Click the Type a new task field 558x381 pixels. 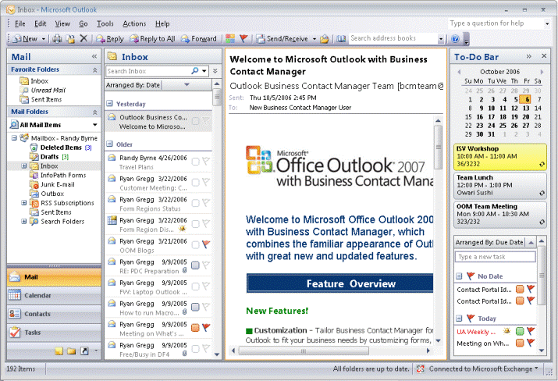(x=495, y=257)
